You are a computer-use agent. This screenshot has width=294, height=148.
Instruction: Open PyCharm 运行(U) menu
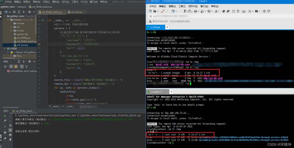(65, 2)
